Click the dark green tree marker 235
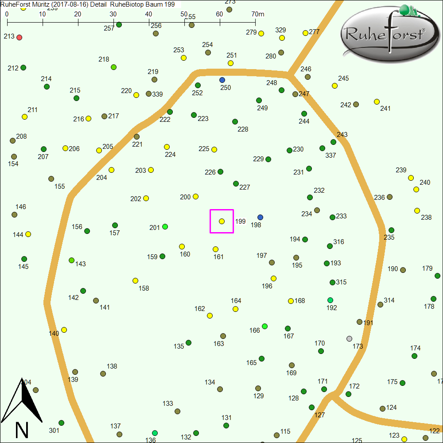 click(391, 230)
